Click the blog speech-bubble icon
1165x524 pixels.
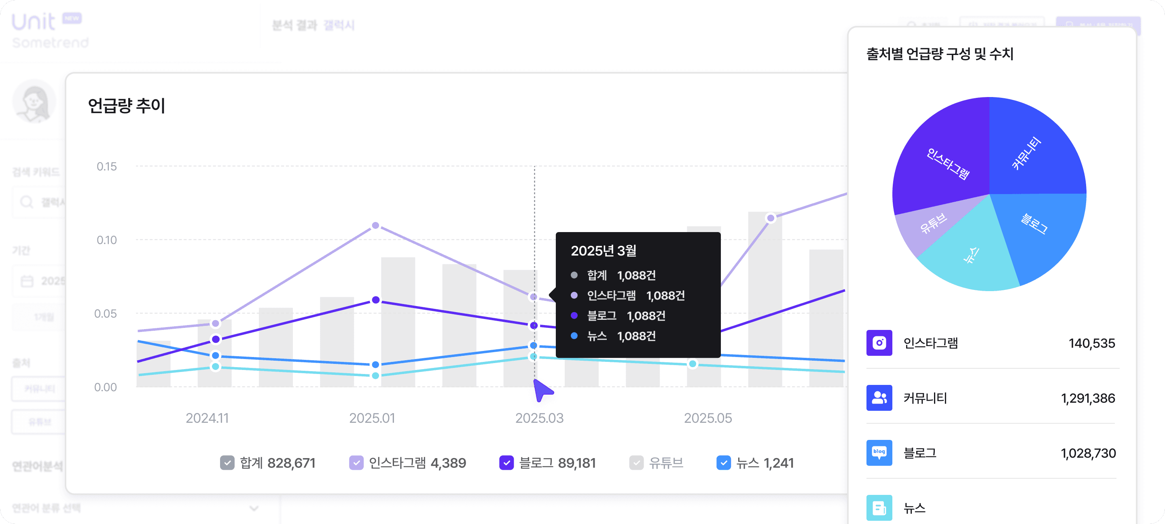879,452
